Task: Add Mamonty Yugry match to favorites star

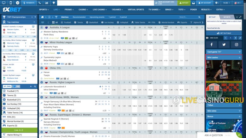Action: click(41, 53)
